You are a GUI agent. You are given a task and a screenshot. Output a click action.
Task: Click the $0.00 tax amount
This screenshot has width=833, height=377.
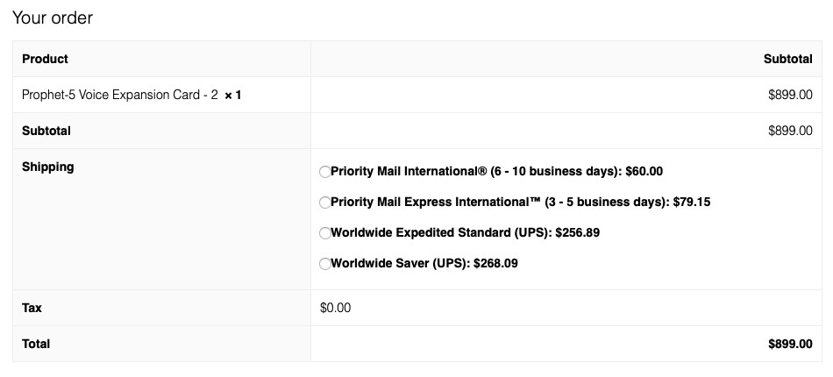[335, 308]
